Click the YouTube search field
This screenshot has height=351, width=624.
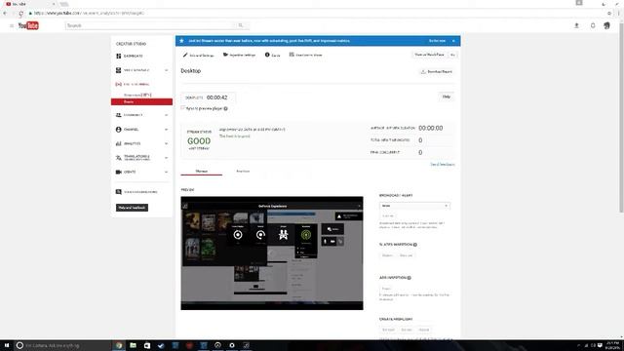point(149,25)
